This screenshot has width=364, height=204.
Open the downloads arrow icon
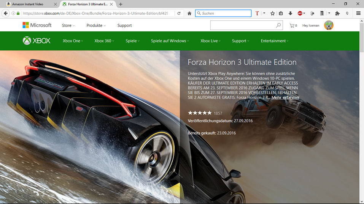click(x=291, y=13)
